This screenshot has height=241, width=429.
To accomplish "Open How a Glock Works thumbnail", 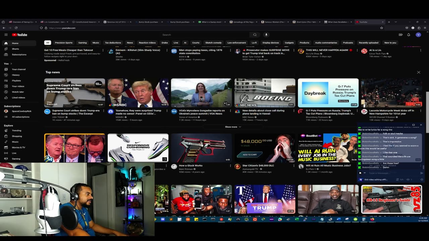I will coord(201,148).
